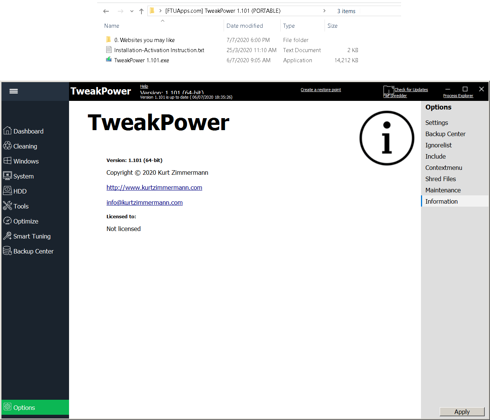Select Maintenance in the Options panel
This screenshot has width=490, height=420.
[x=443, y=190]
